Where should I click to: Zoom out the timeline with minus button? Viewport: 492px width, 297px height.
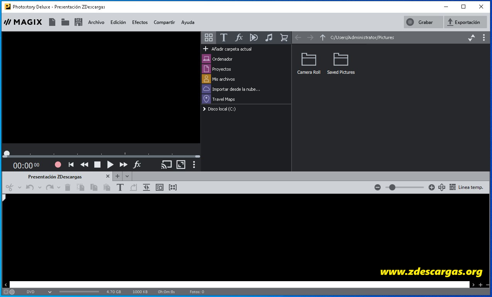click(x=378, y=187)
